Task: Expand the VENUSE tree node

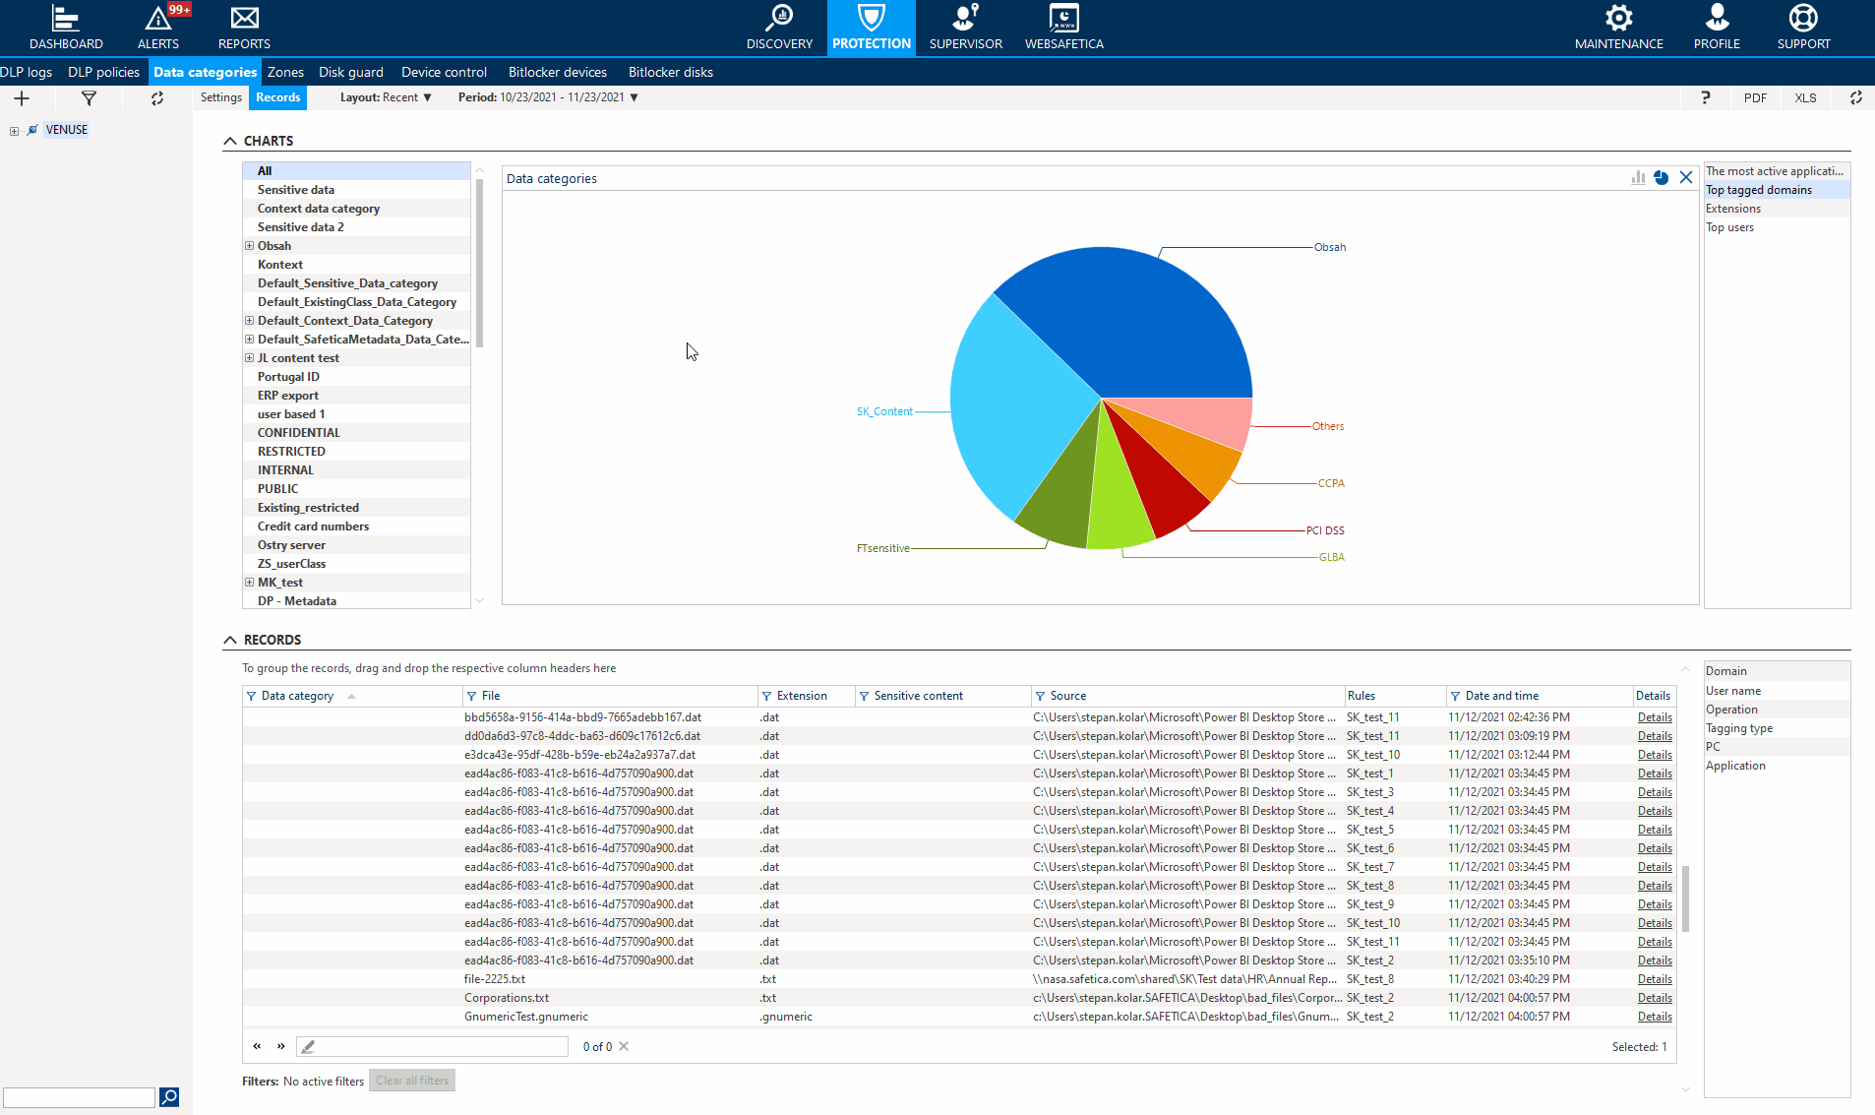Action: pyautogui.click(x=14, y=131)
